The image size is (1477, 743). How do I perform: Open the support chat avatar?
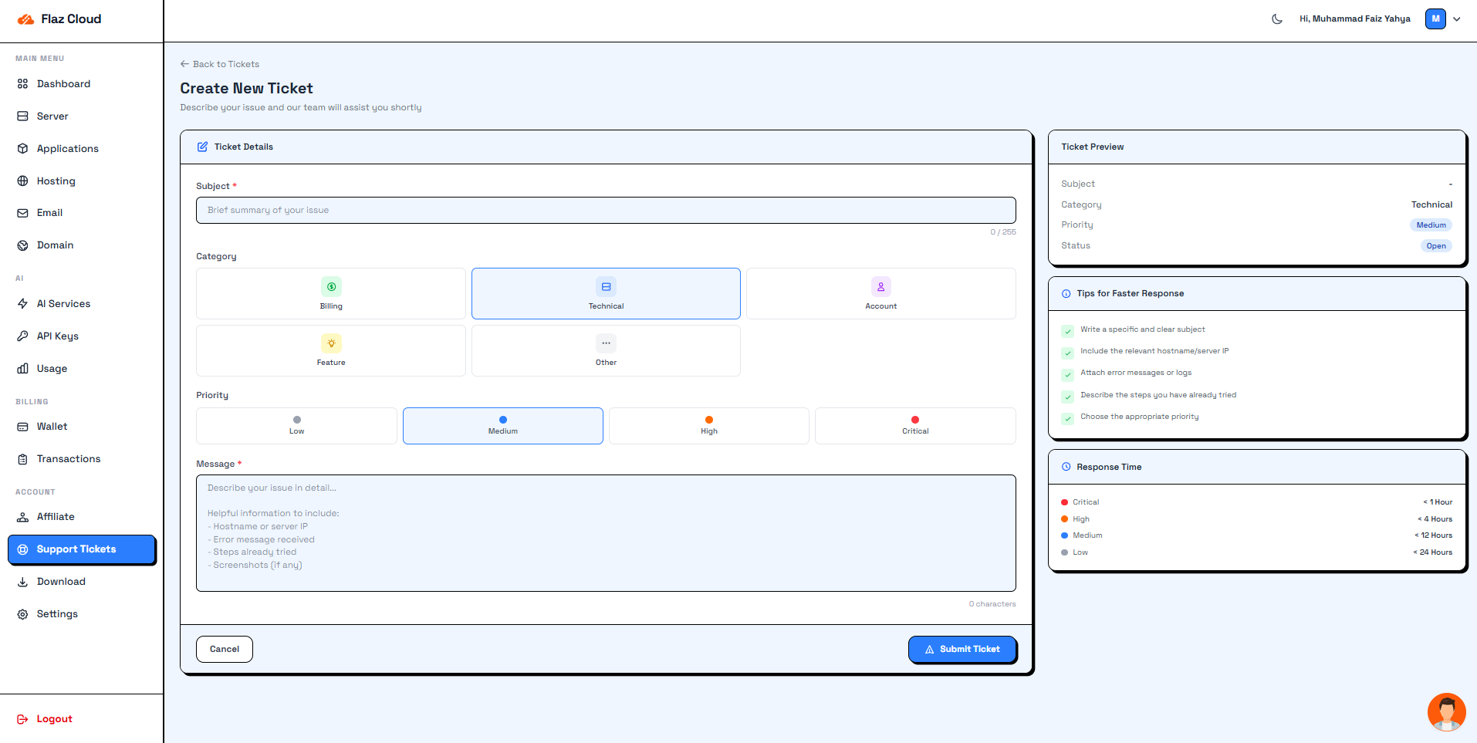pyautogui.click(x=1446, y=711)
